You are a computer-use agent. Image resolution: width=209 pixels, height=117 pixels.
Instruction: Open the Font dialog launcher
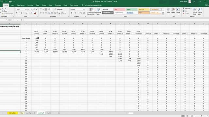click(38, 17)
